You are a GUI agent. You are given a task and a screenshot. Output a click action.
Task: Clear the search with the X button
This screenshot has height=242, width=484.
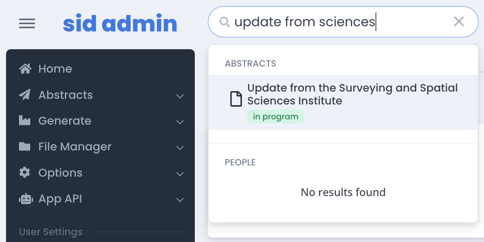click(x=459, y=21)
